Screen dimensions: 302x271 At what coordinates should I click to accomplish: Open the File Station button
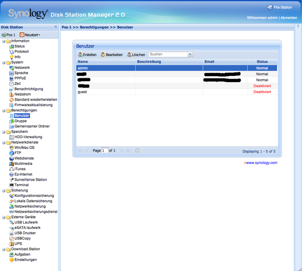[x=279, y=8]
